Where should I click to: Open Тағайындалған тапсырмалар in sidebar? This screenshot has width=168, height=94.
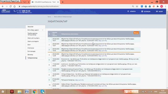(x=33, y=34)
